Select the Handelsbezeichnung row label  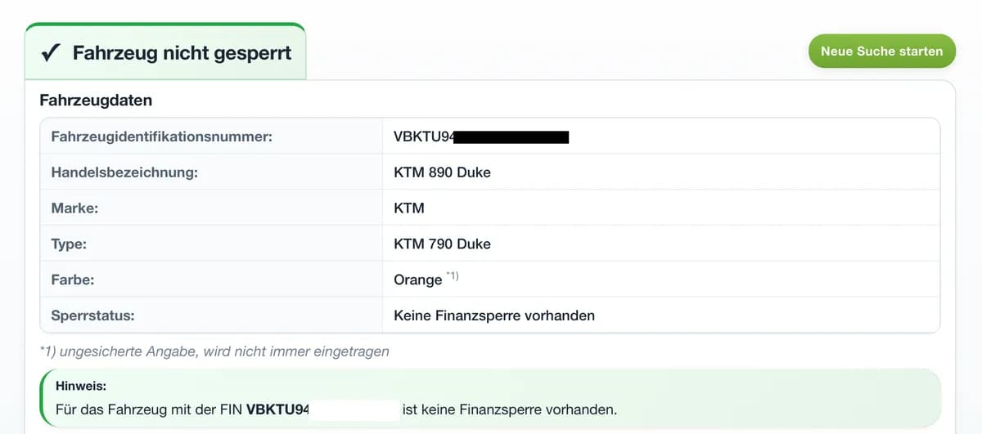tap(124, 172)
